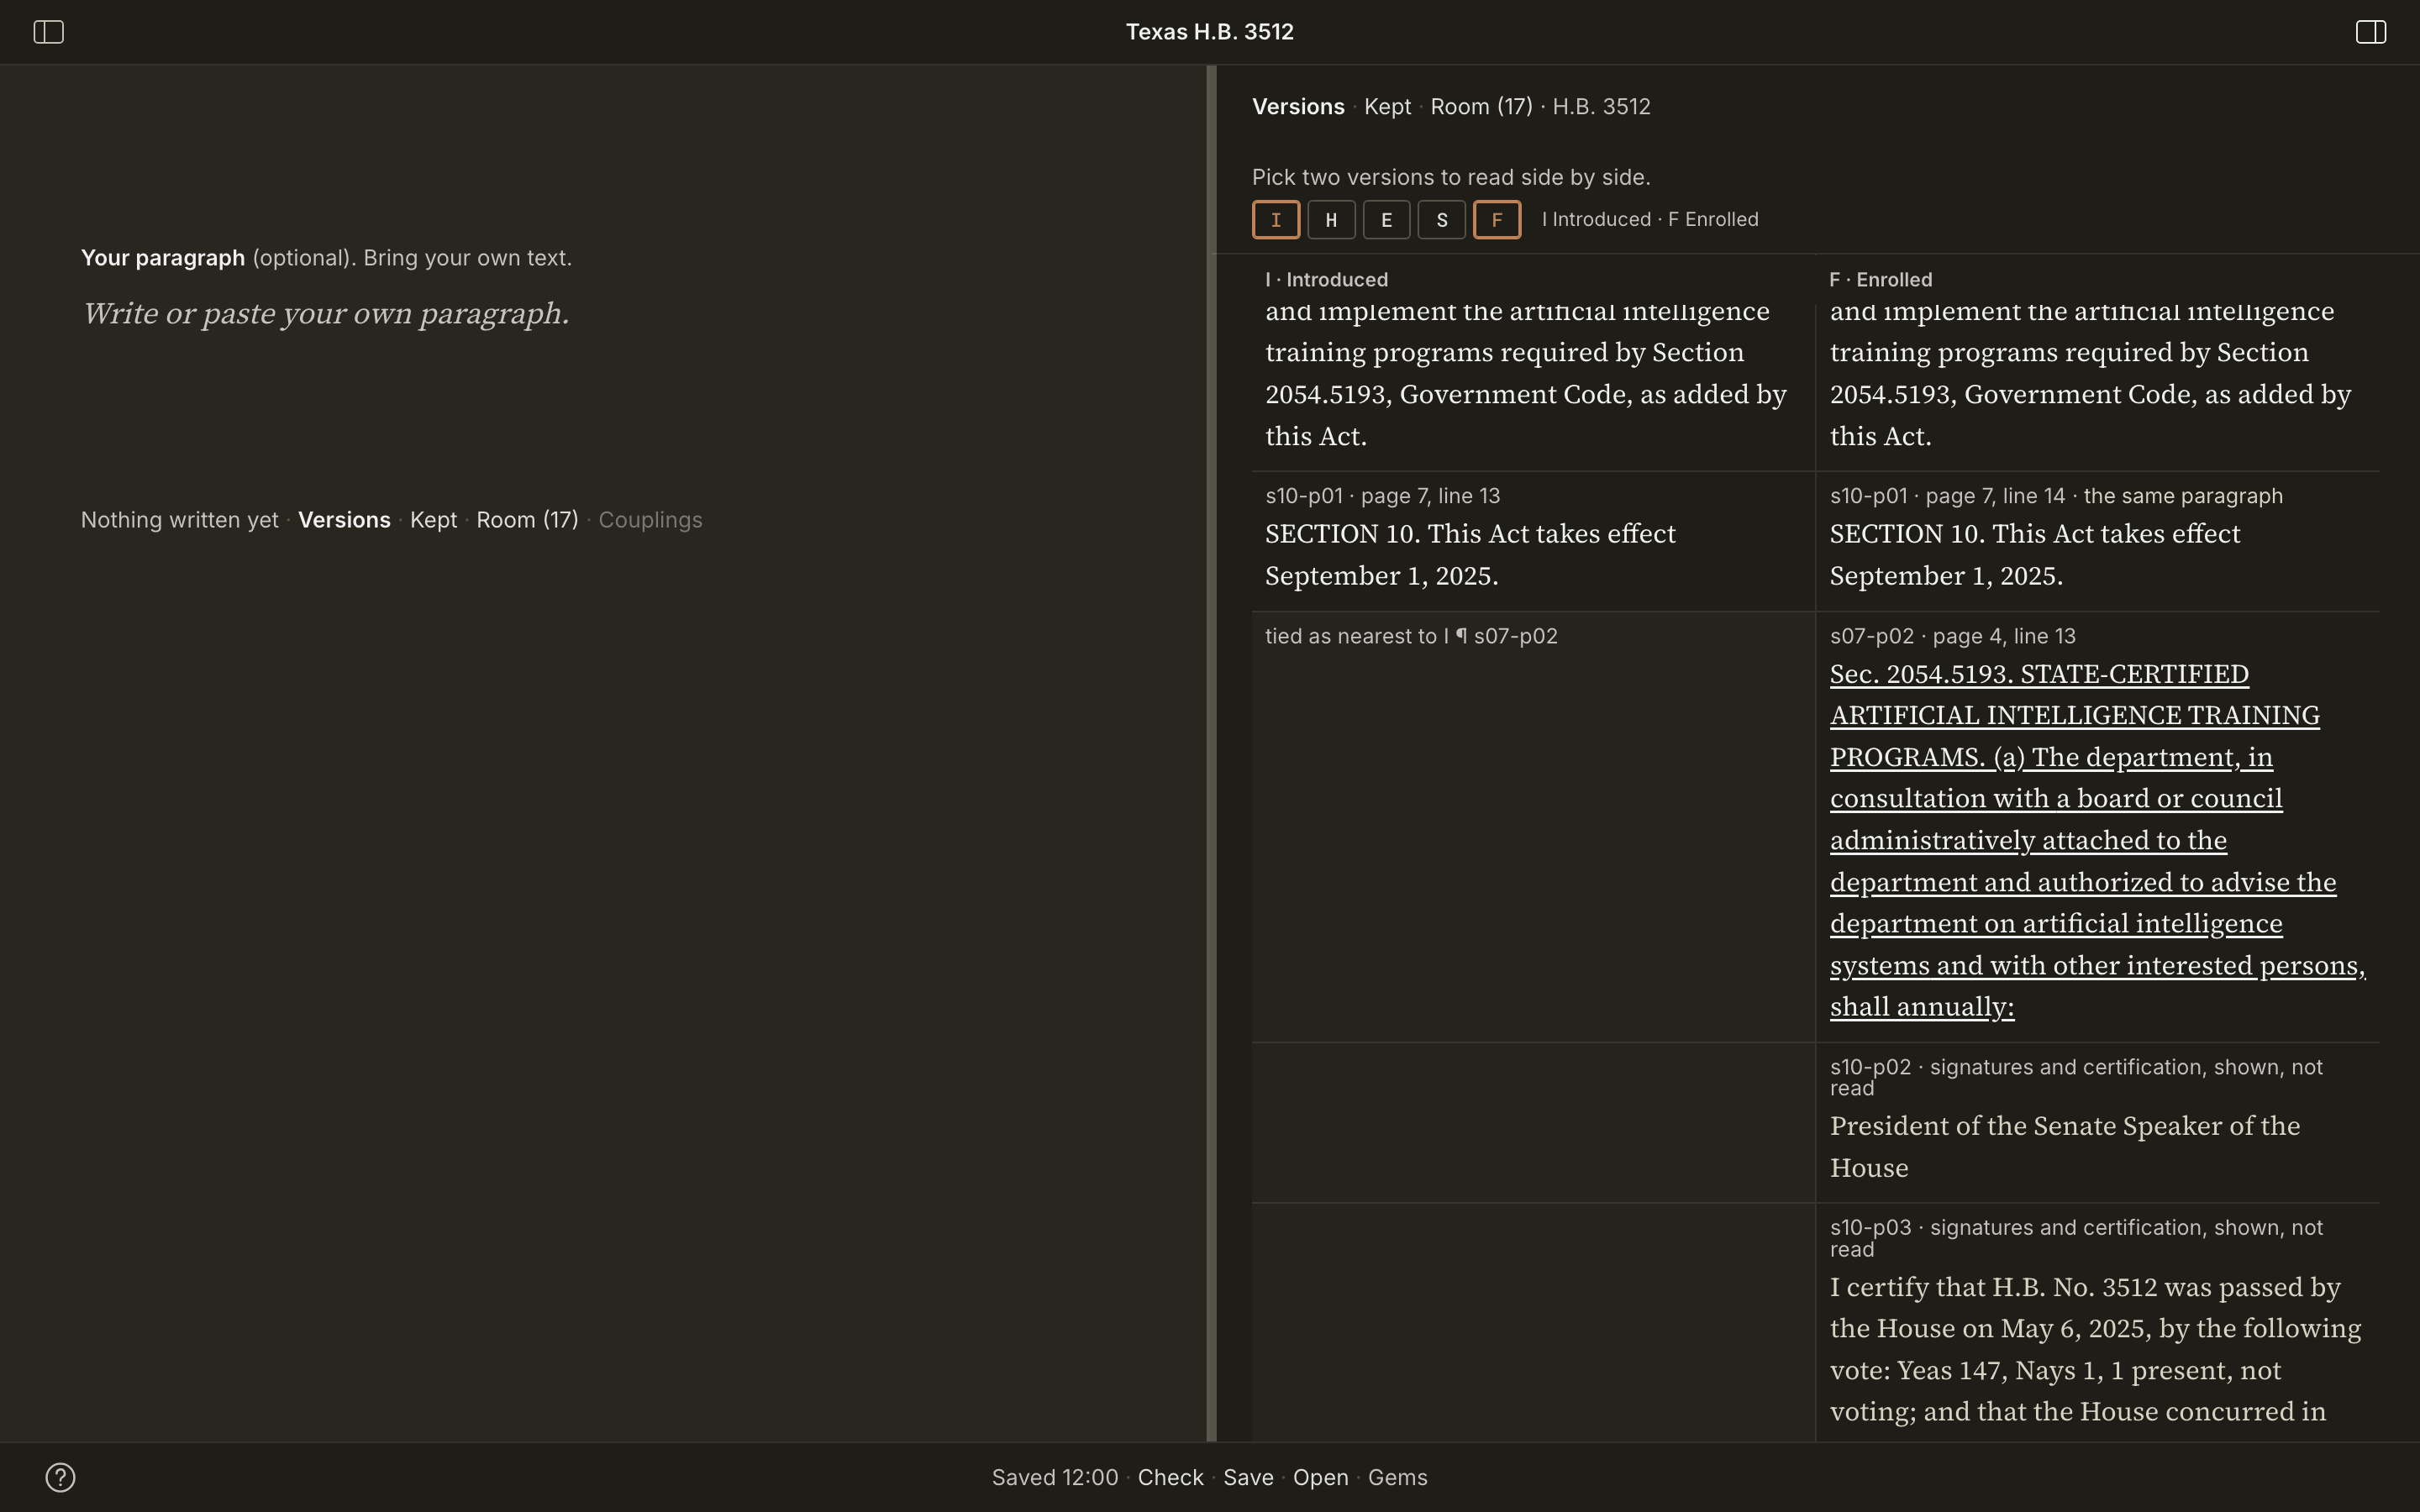Open the help question mark icon
2420x1512 pixels.
coord(60,1477)
